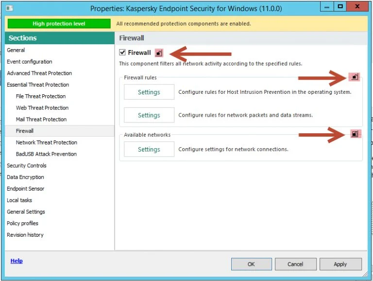The image size is (373, 281).
Task: Click the OK button
Action: tap(252, 264)
